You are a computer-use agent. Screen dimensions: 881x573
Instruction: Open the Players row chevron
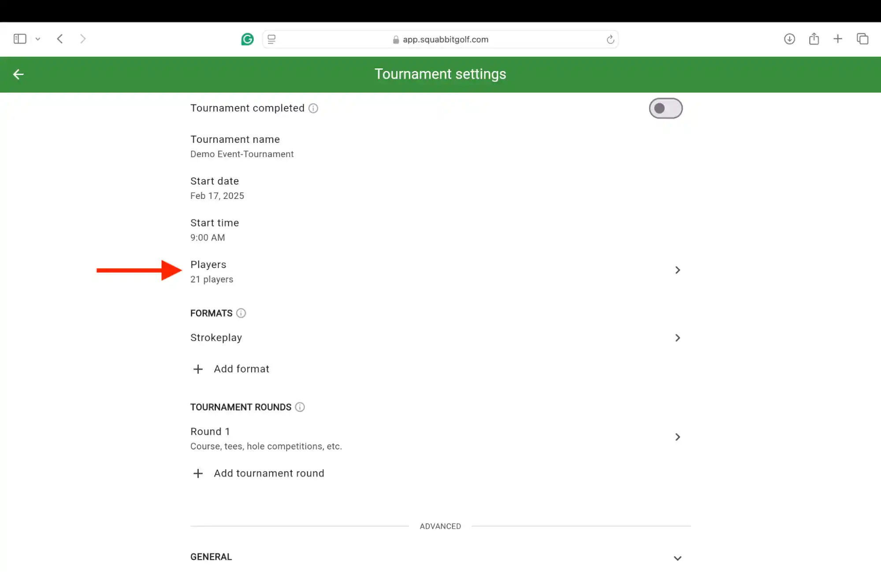point(677,270)
